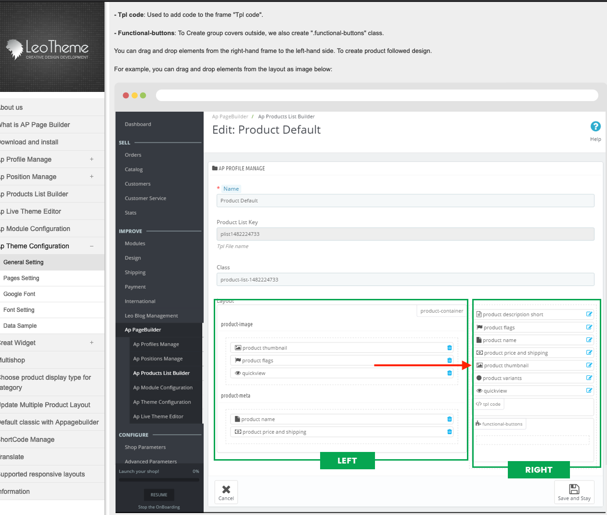Edit product flags in right panel
This screenshot has height=515, width=607.
click(x=589, y=327)
